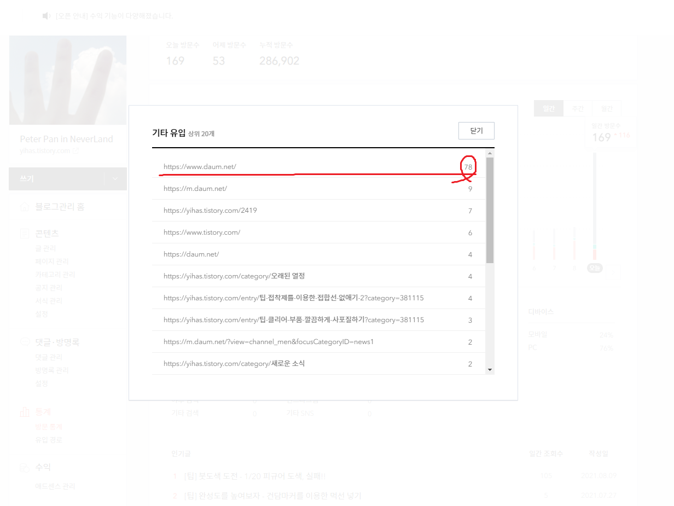
Task: Open popular post 완성도를 높여보자 건담마커
Action: [272, 496]
